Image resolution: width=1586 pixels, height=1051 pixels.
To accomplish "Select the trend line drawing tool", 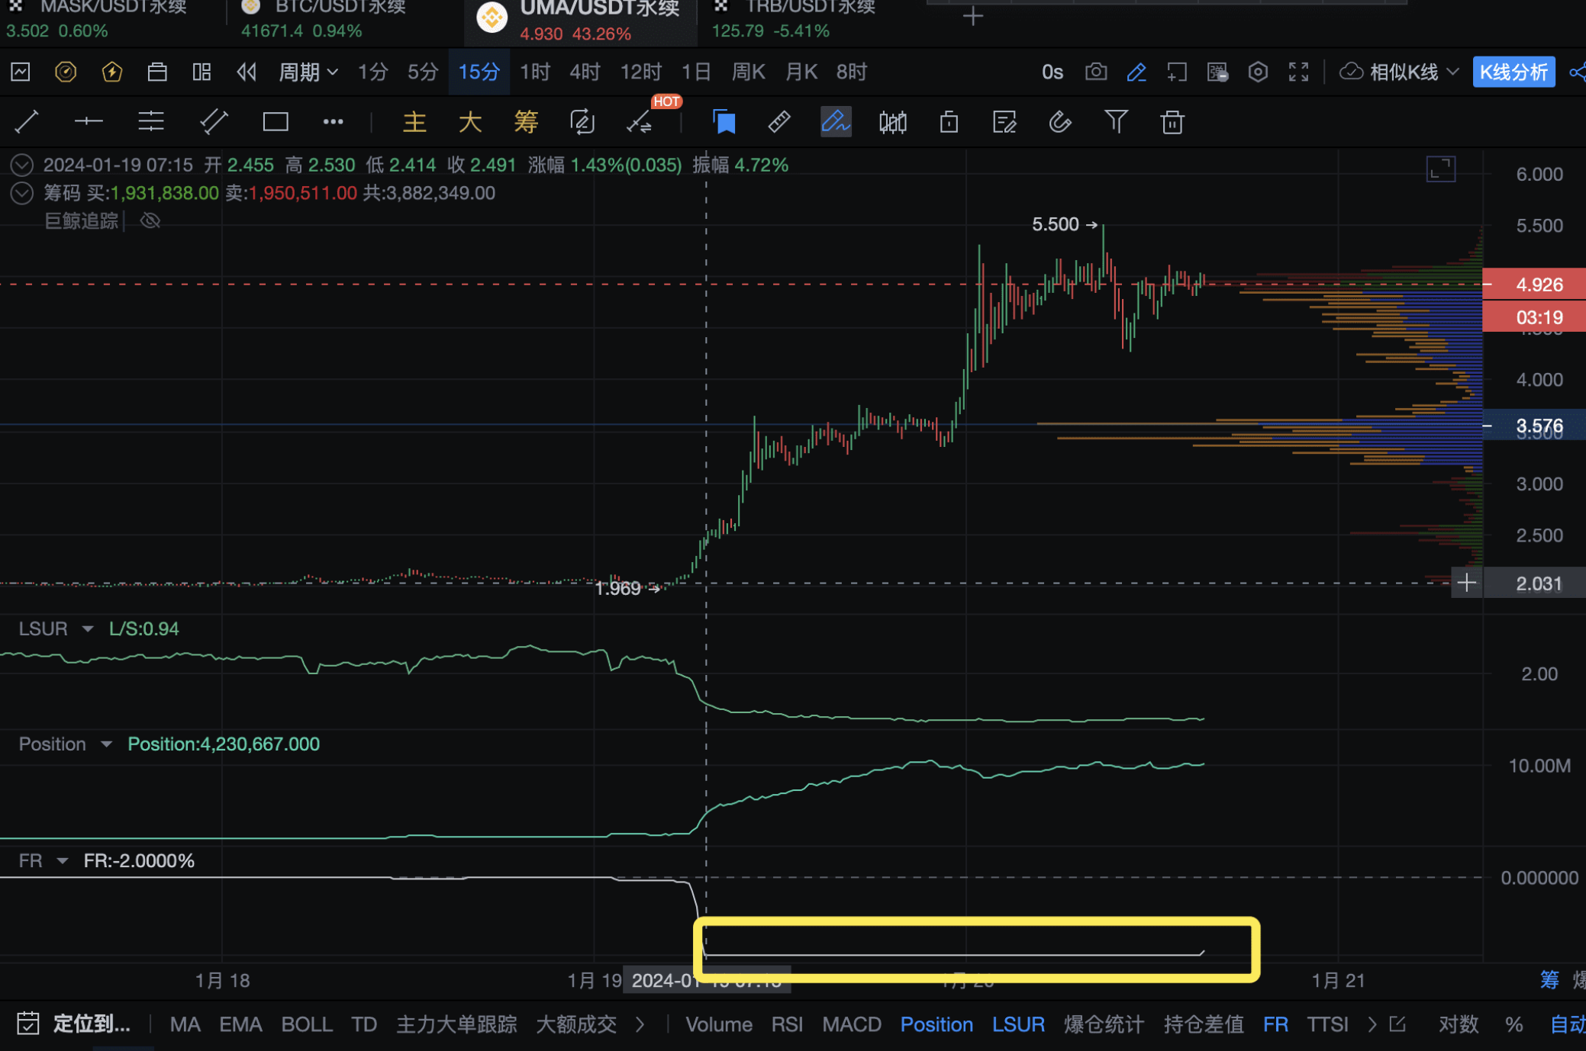I will pos(27,121).
